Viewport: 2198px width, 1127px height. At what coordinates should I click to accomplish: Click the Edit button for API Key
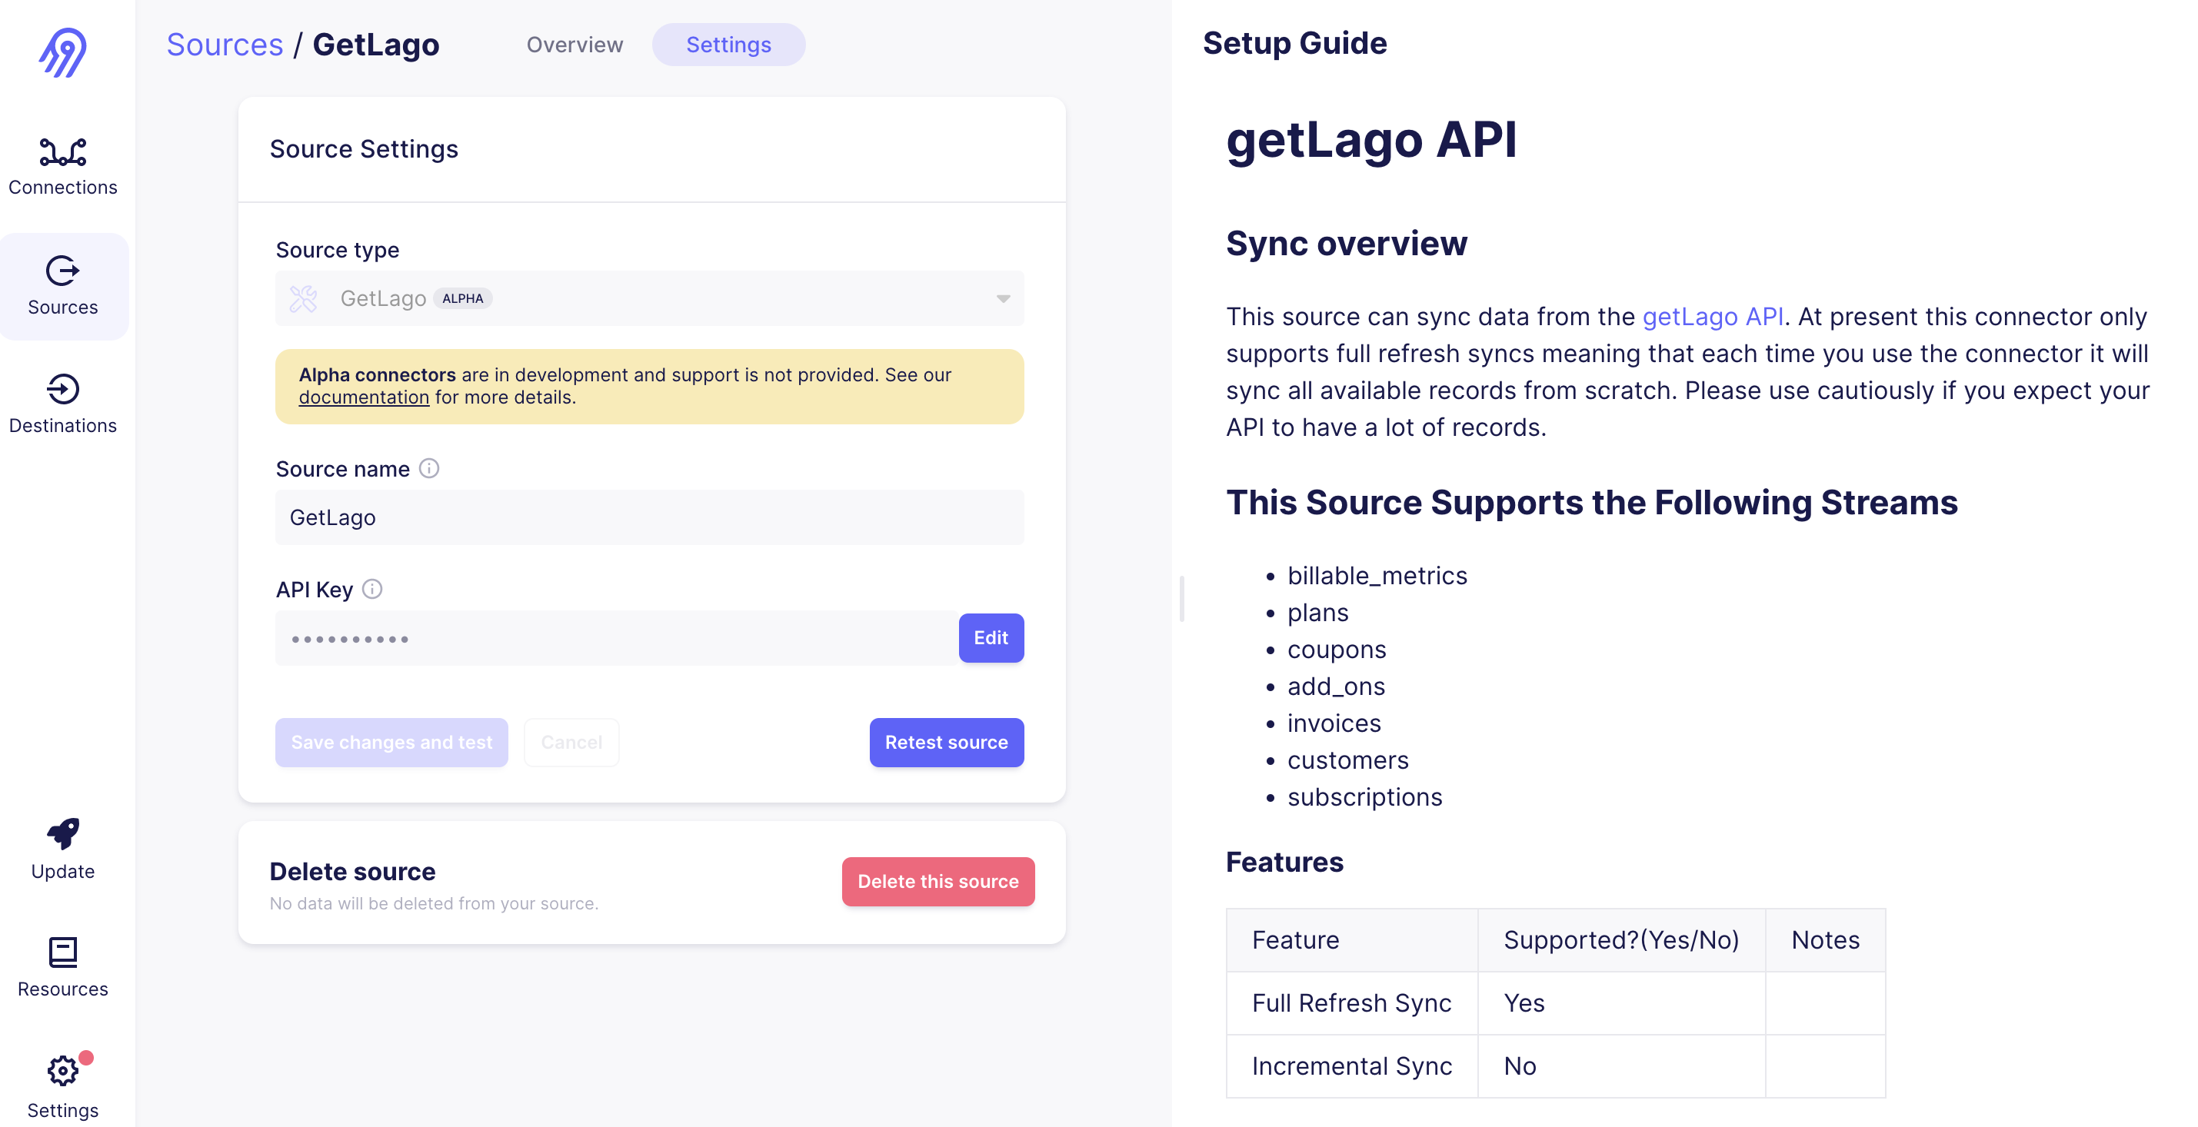[991, 638]
